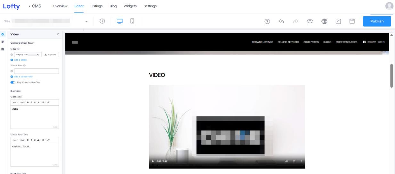The width and height of the screenshot is (395, 174).
Task: Insert link in Video Title editor
Action: click(x=48, y=102)
